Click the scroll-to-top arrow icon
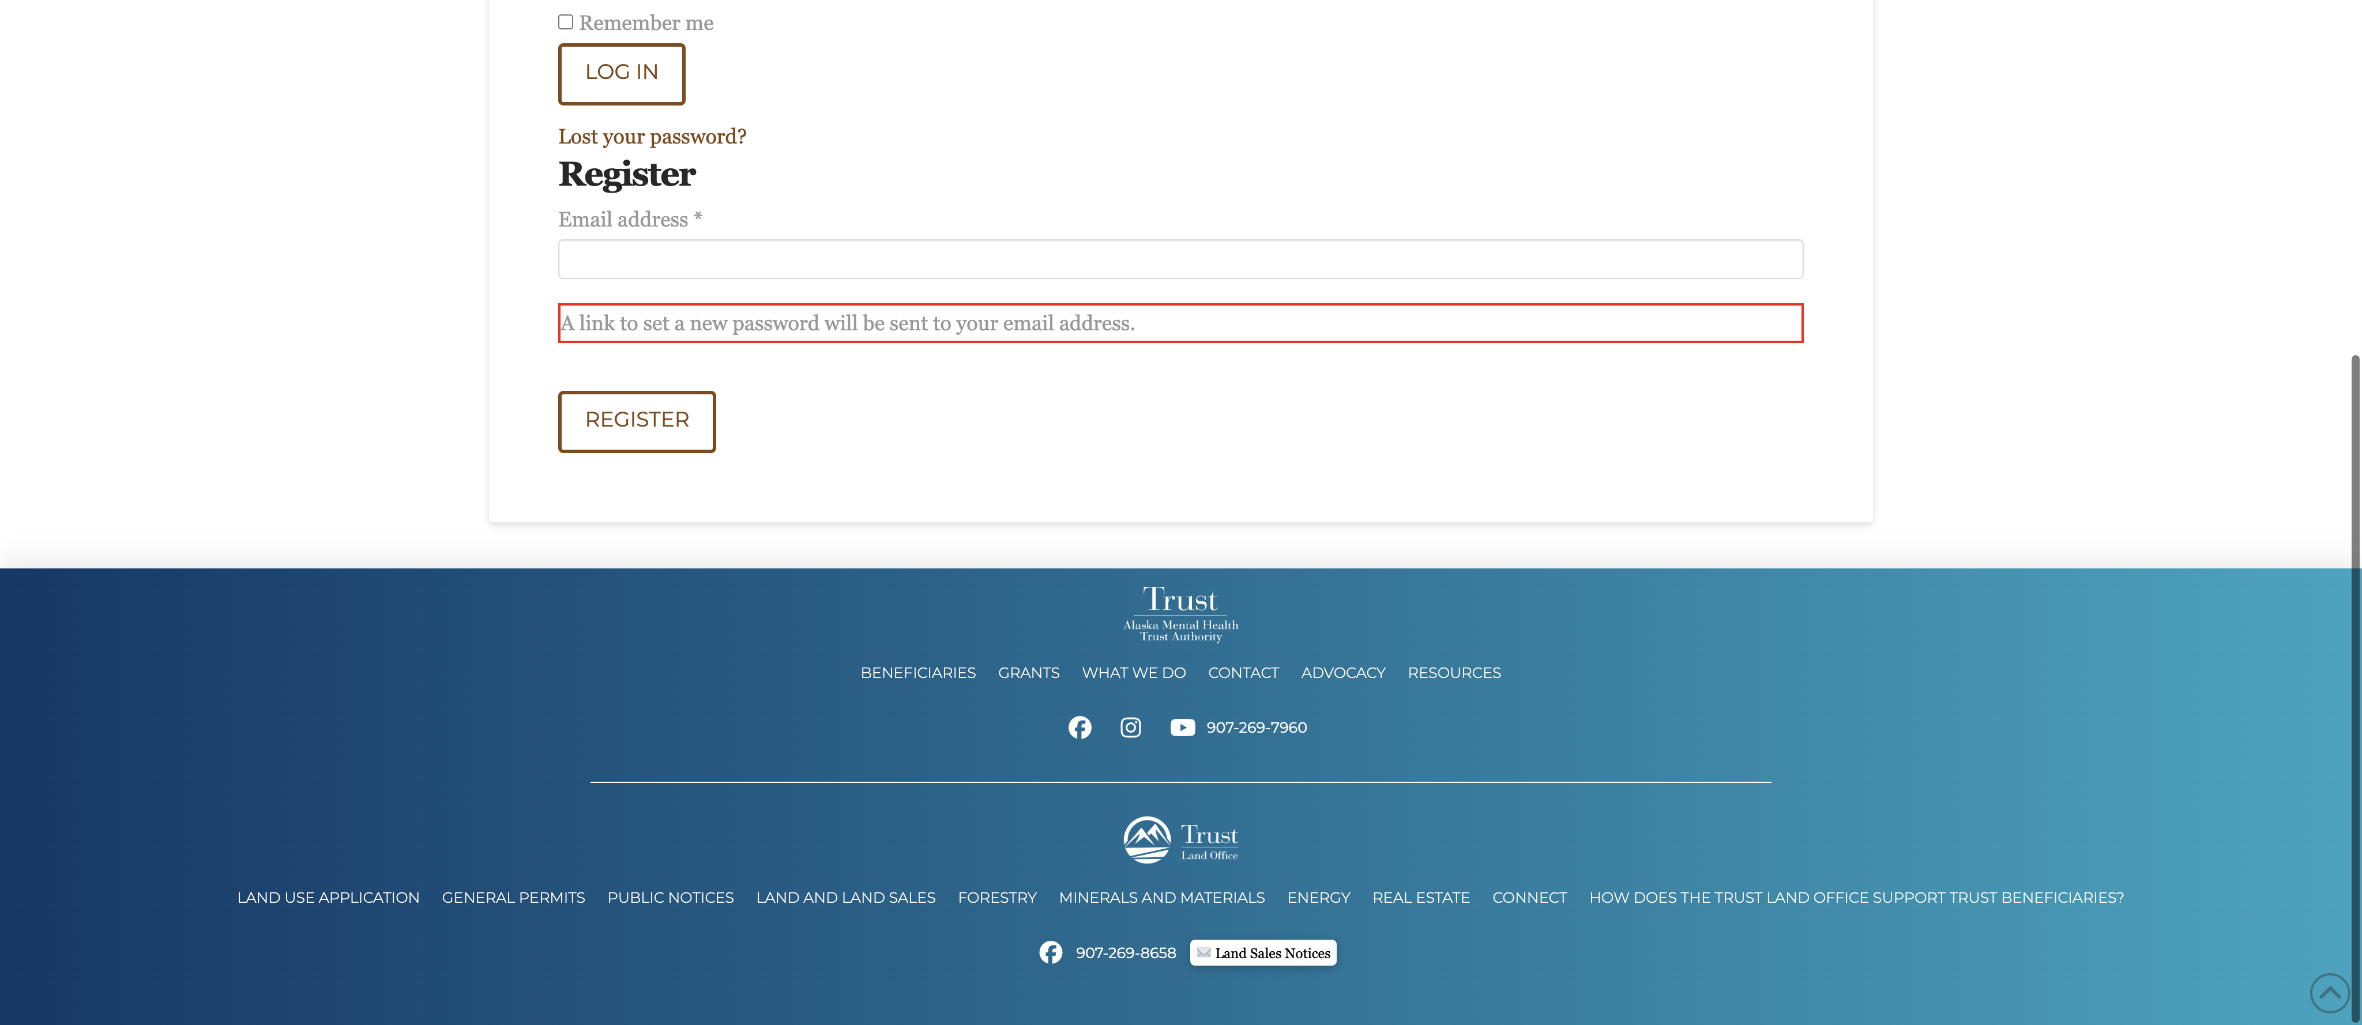 2329,992
